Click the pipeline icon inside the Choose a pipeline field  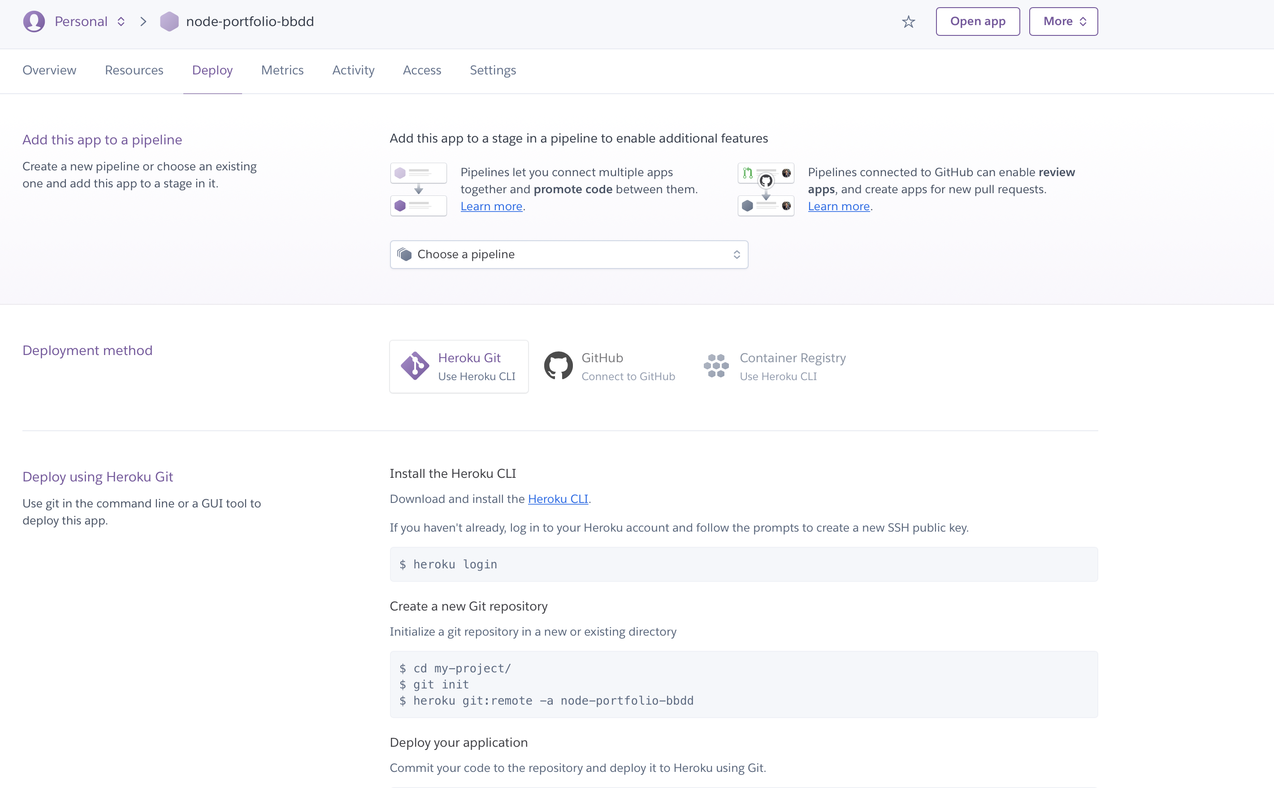[x=405, y=254]
